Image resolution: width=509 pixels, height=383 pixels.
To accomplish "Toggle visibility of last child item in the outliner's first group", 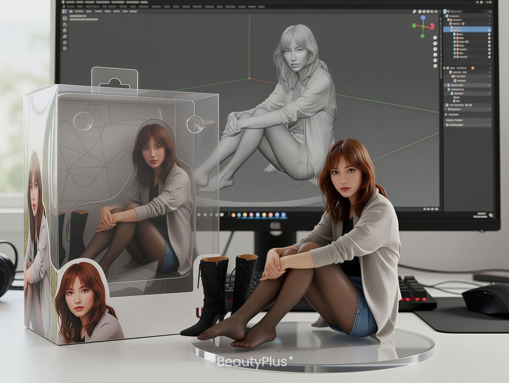I will click(x=489, y=57).
